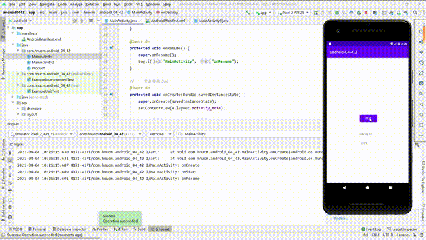Screen dimensions: 426x240
Task: Click the Logcat restart icon
Action: [10, 200]
